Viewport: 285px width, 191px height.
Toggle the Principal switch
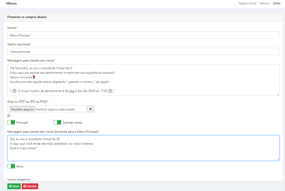pyautogui.click(x=11, y=122)
